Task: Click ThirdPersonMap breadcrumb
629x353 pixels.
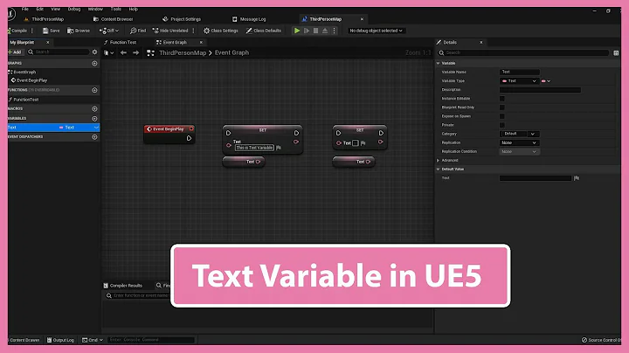Action: 183,53
